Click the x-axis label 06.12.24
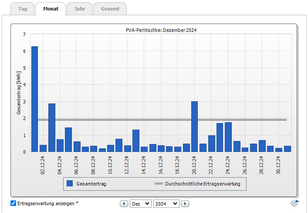 [x=76, y=165]
